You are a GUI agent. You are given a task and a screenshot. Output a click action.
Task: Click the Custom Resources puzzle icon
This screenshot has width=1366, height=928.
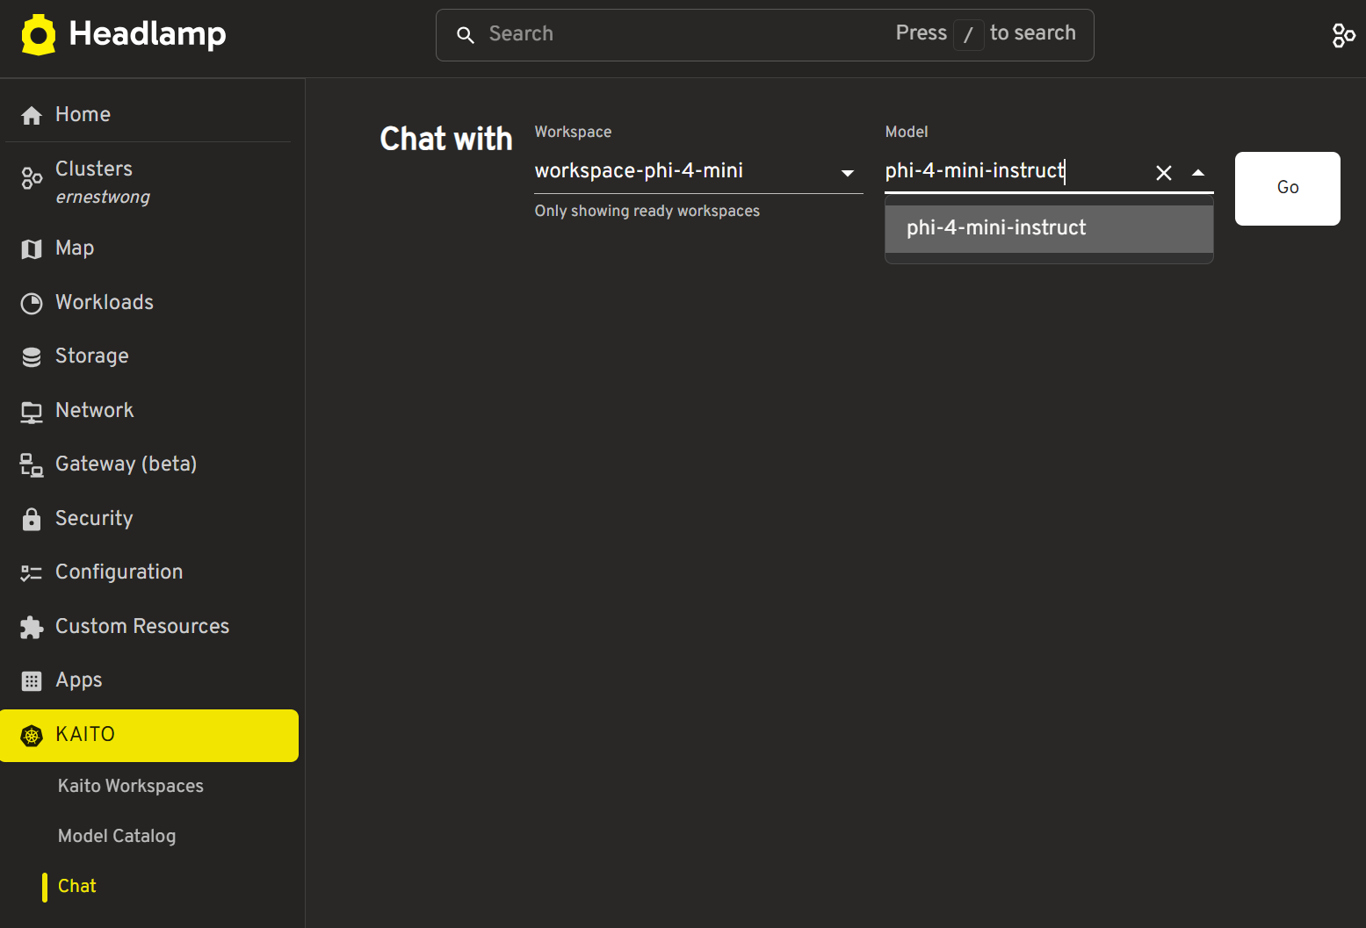point(32,627)
